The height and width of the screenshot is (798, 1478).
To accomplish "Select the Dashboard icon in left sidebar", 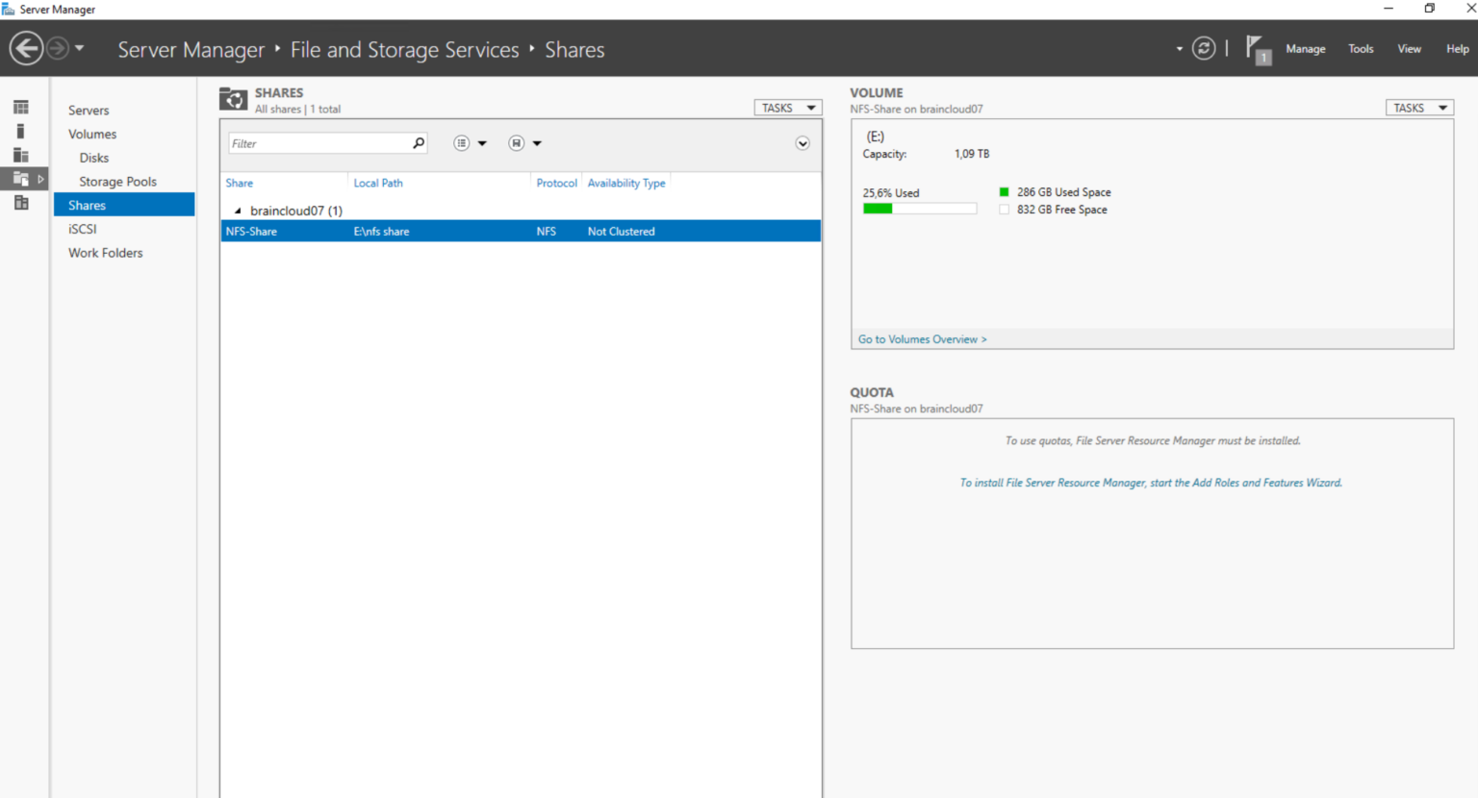I will (x=20, y=107).
